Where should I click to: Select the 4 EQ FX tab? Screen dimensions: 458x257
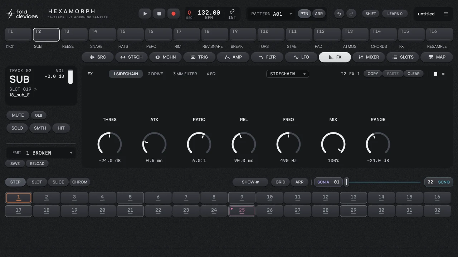click(211, 74)
